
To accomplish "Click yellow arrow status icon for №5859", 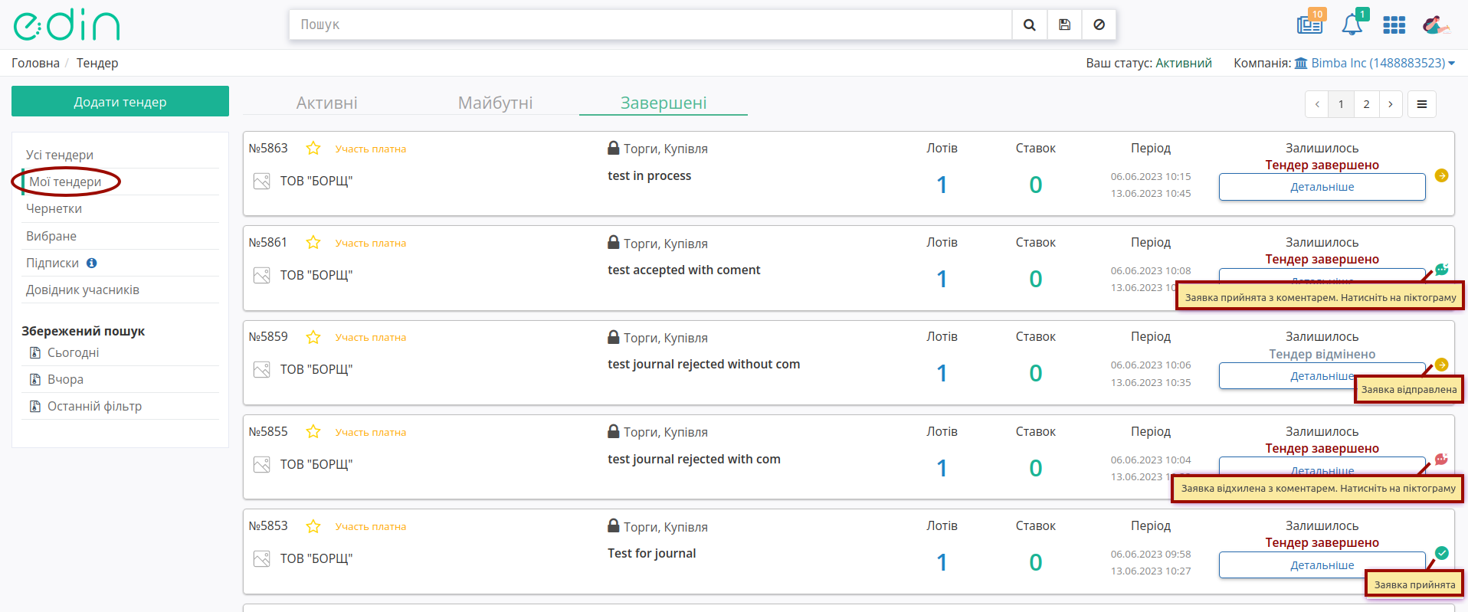I will tap(1441, 365).
